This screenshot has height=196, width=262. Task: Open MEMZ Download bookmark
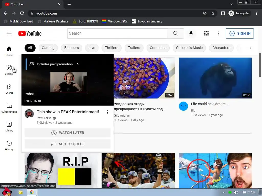pyautogui.click(x=18, y=21)
